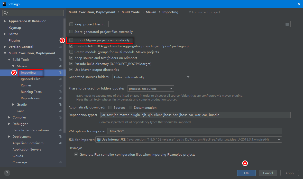Screen dimensions: 303x179
Task: Expand Appearance & Behavior tree node
Action: click(5, 21)
